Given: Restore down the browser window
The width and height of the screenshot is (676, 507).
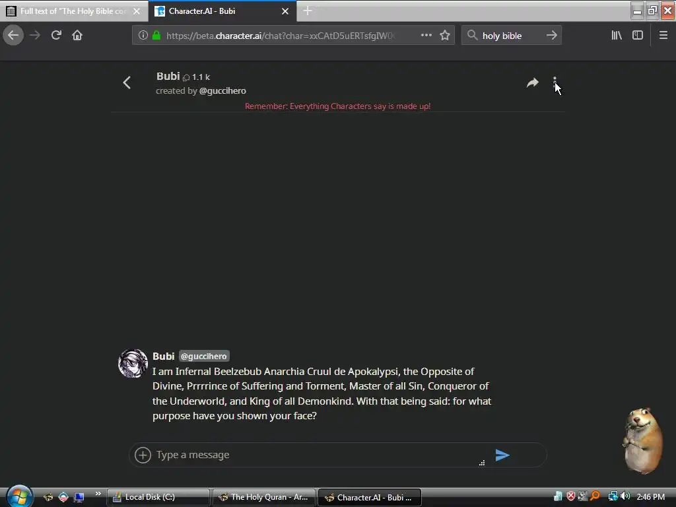Looking at the screenshot, I should (652, 11).
